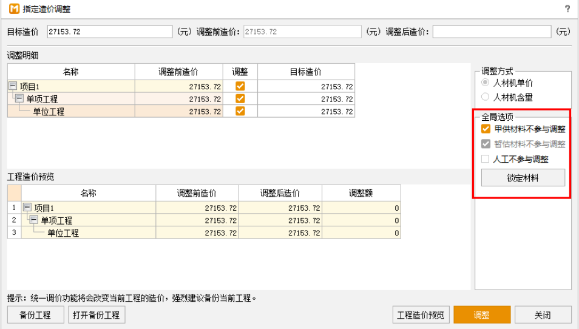Select the 人材机单价 radio option
Image resolution: width=579 pixels, height=329 pixels.
[486, 83]
